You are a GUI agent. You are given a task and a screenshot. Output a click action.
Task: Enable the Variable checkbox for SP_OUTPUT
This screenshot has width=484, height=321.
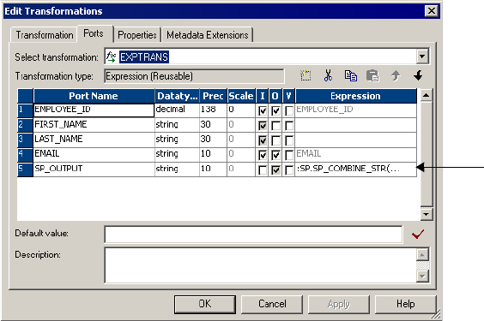point(289,169)
